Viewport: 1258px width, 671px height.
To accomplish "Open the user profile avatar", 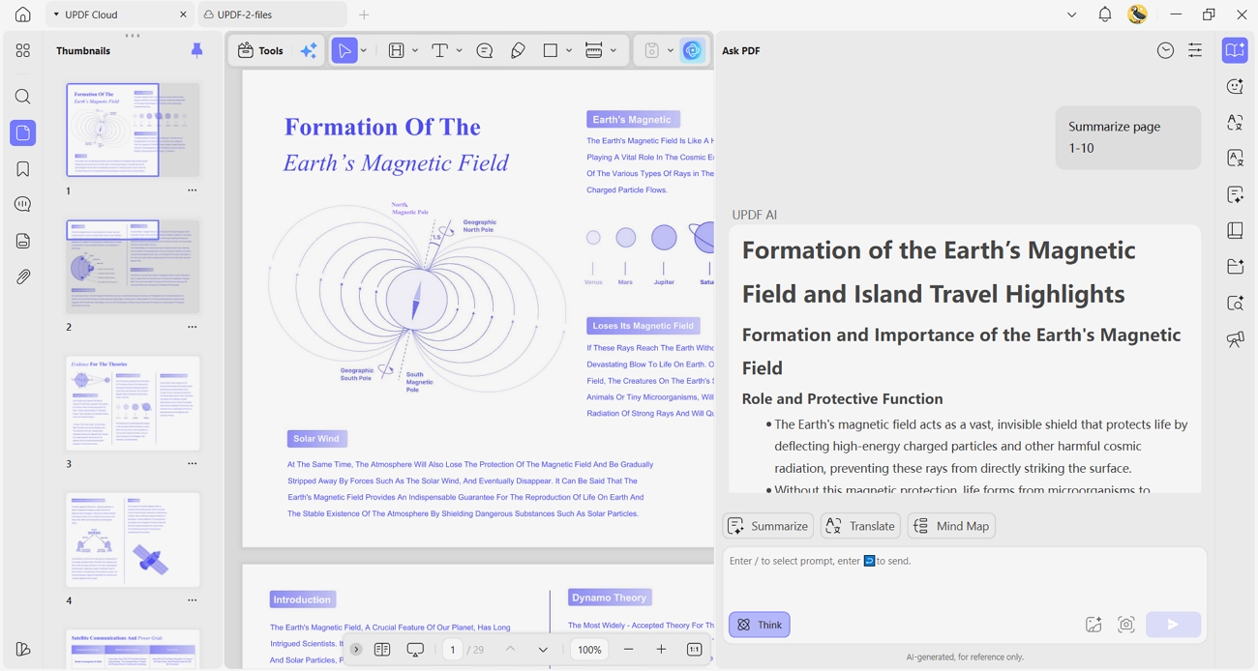I will coord(1138,14).
